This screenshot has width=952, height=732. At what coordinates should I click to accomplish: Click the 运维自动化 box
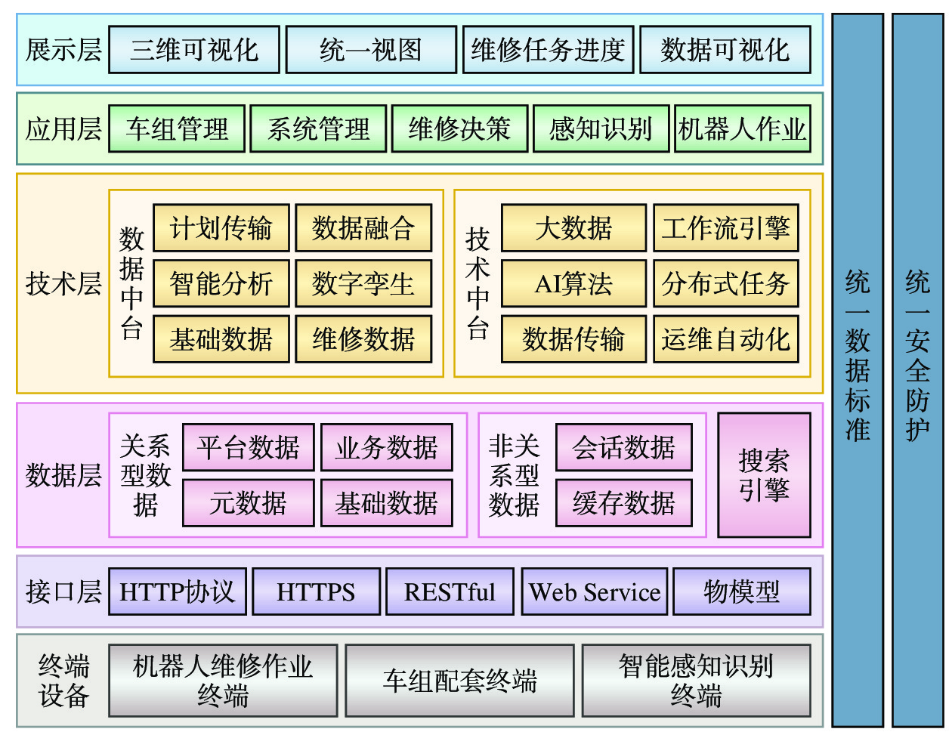725,339
